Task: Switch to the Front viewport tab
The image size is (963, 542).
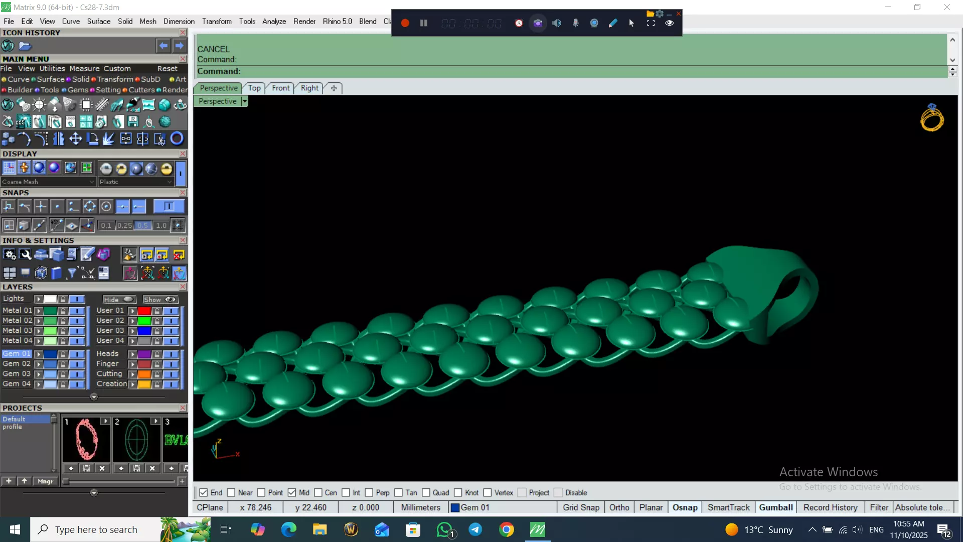Action: (281, 88)
